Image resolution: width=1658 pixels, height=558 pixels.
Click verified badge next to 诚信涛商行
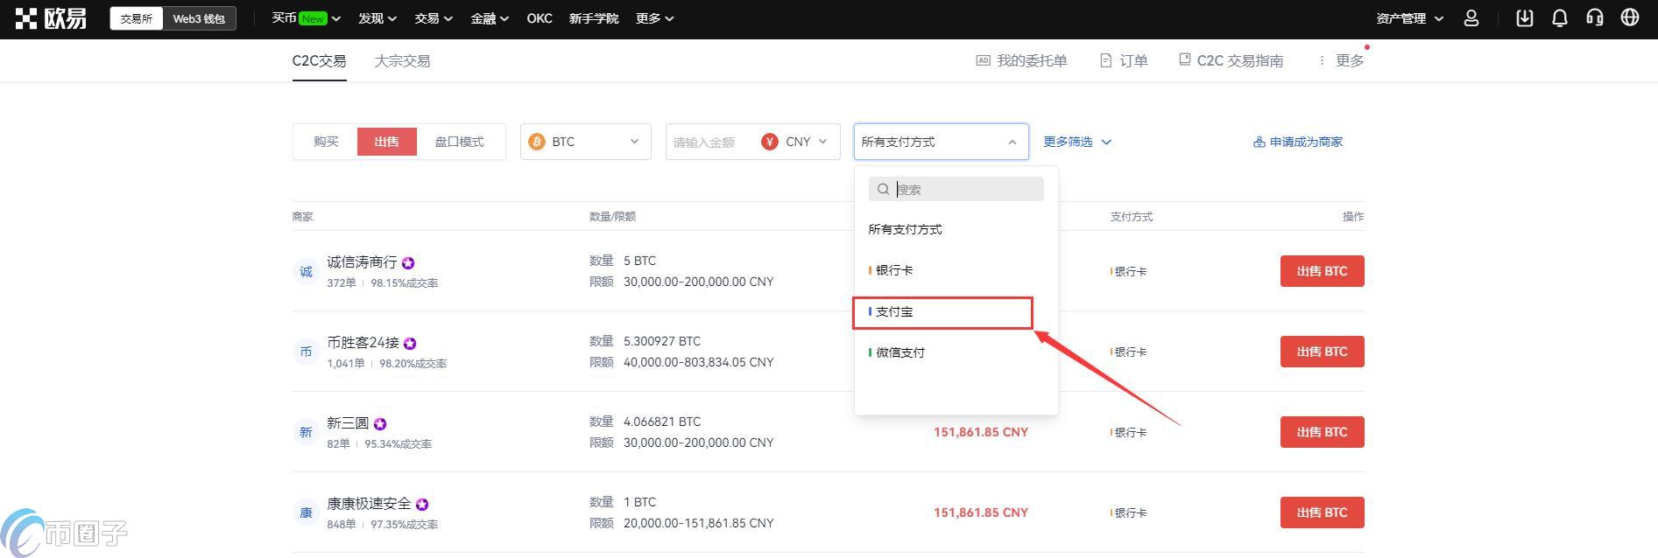click(x=408, y=263)
